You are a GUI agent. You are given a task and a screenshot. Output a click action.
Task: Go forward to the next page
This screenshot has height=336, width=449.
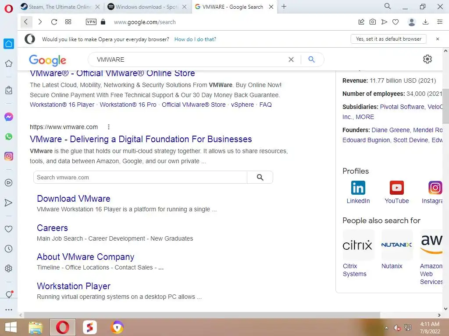pos(40,22)
